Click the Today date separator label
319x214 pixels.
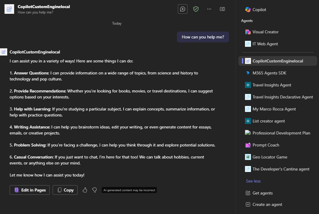(117, 23)
